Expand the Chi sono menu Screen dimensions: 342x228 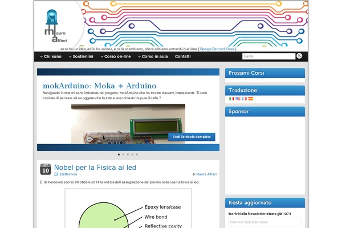51,56
